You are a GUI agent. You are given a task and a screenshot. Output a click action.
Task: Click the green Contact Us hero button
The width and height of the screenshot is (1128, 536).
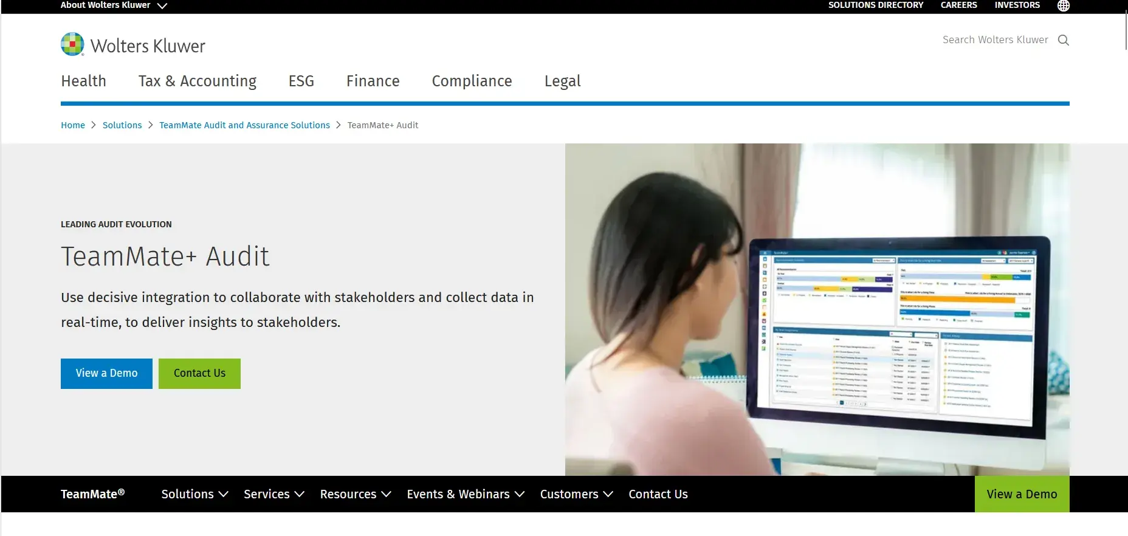[199, 373]
